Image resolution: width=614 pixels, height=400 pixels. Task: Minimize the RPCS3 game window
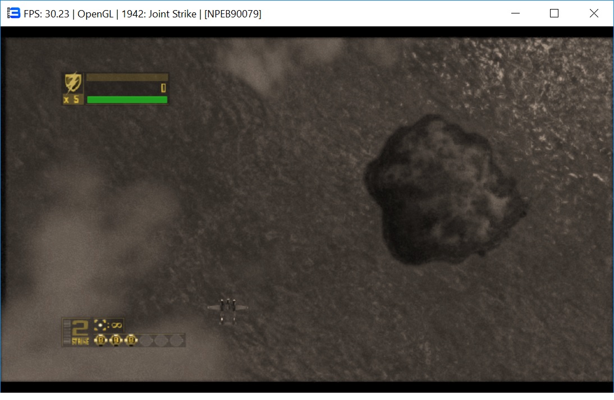point(515,13)
